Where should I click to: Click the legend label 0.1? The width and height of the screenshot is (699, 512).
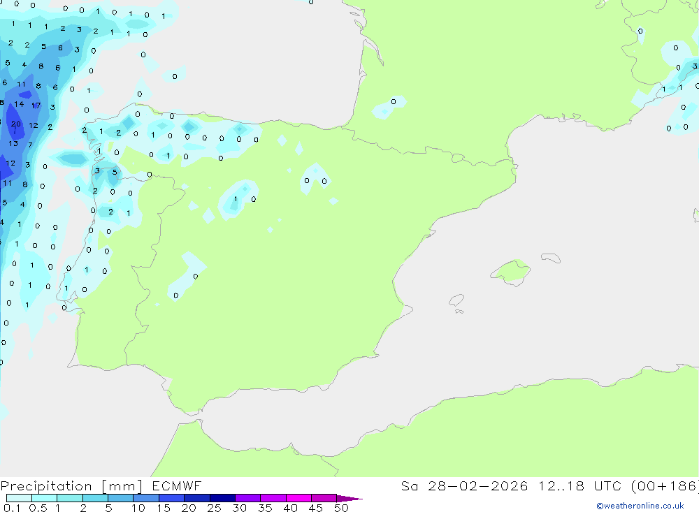[12, 508]
